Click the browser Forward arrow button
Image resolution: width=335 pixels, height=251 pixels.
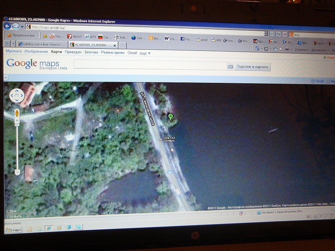[15, 27]
